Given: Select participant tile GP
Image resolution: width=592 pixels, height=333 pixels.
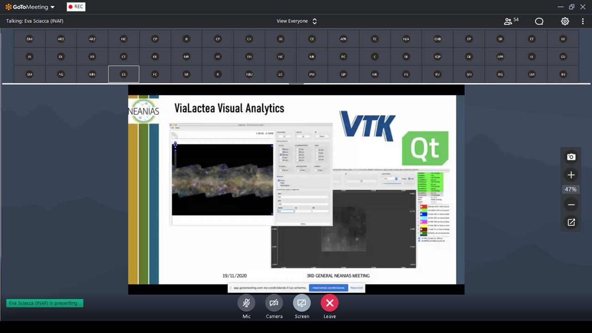Looking at the screenshot, I should click(x=343, y=74).
